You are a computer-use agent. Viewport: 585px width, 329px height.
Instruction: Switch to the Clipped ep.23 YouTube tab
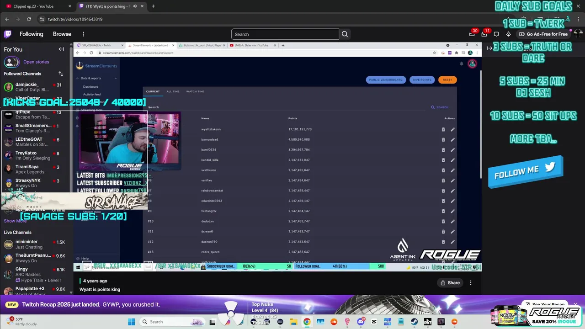coord(38,6)
